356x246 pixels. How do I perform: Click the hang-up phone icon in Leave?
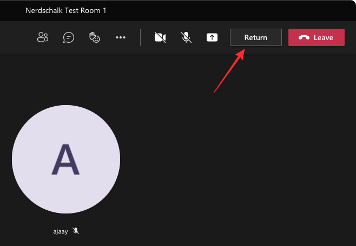304,38
